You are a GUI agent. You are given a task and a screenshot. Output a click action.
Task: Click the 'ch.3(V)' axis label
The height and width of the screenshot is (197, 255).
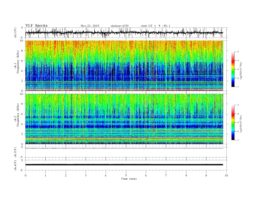[x=15, y=152]
